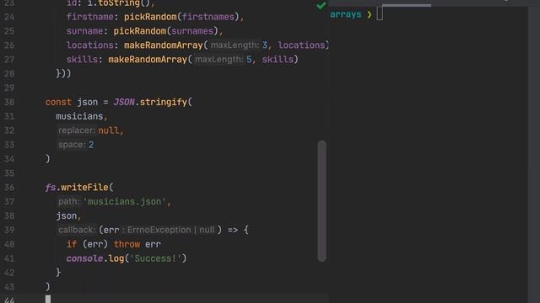This screenshot has height=303, width=540.
Task: Click the 'json' argument on line 38
Action: (x=67, y=215)
